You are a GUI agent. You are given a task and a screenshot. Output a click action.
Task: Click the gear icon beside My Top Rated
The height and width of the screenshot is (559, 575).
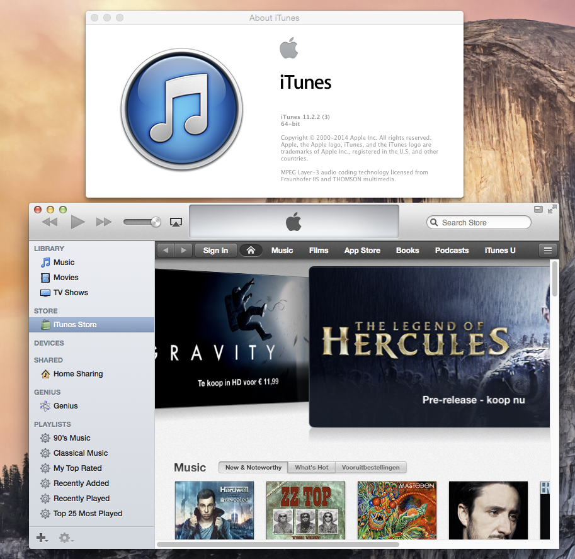[x=45, y=468]
